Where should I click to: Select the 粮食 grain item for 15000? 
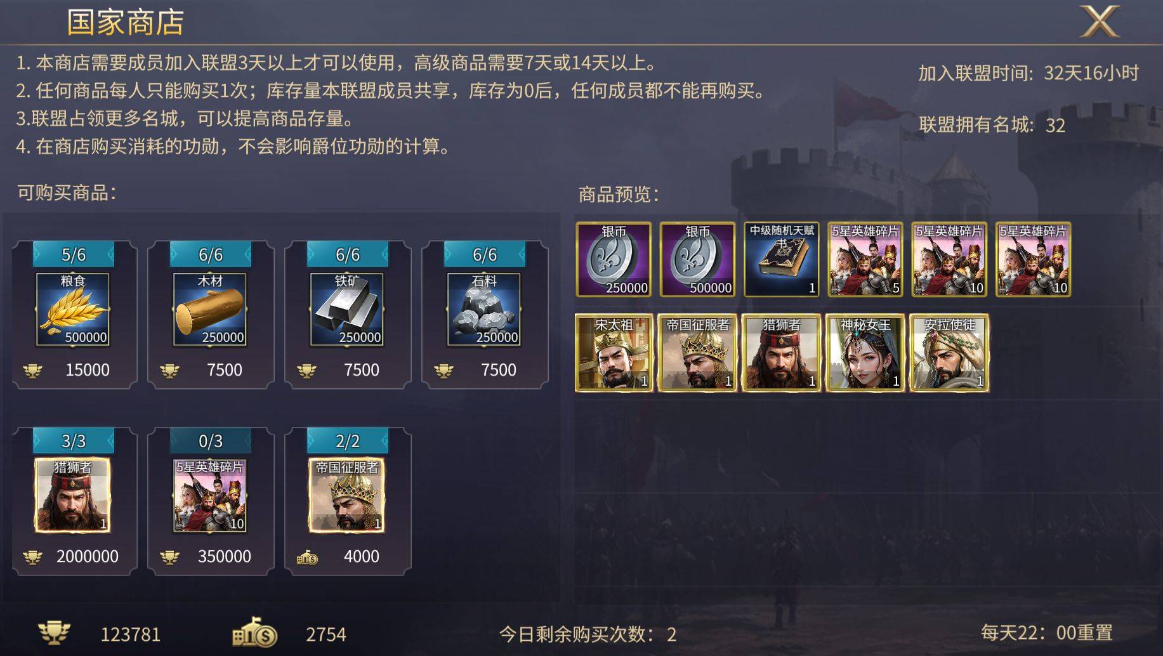73,310
